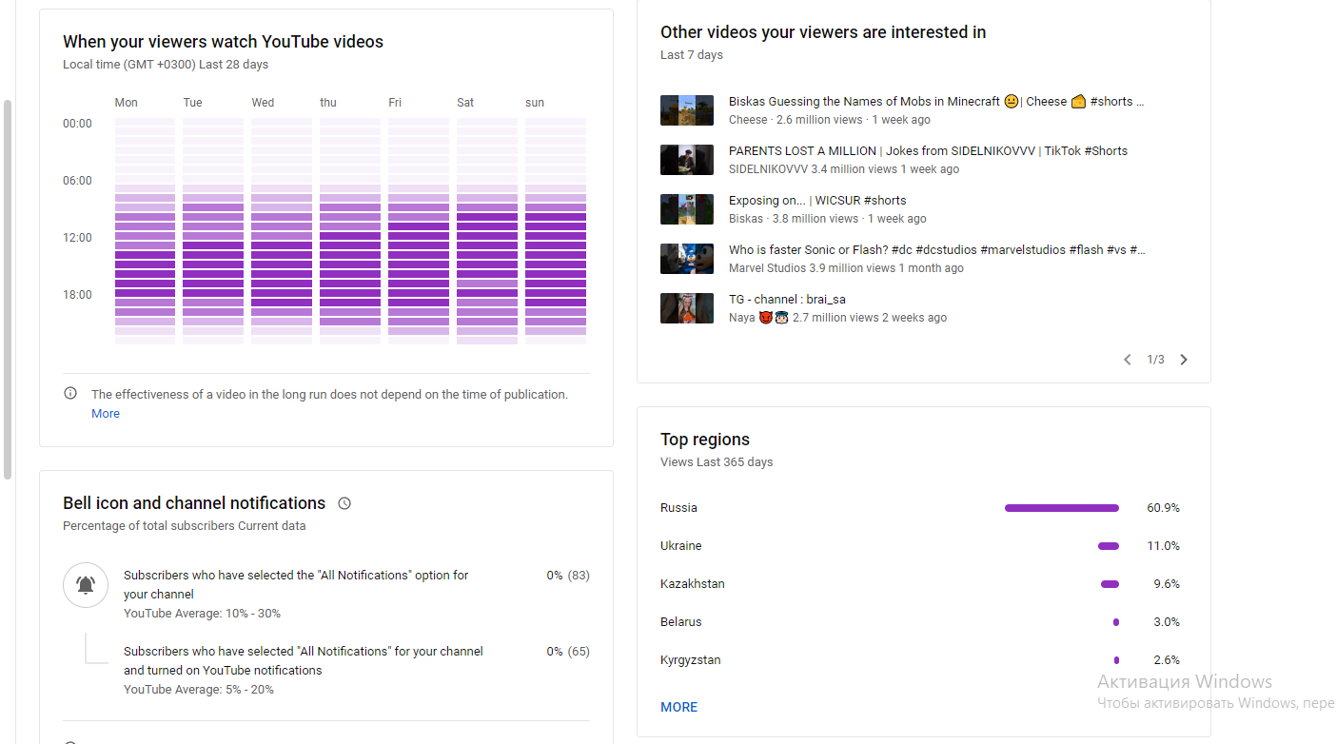Go to next page of other videos
This screenshot has width=1336, height=744.
click(x=1184, y=360)
